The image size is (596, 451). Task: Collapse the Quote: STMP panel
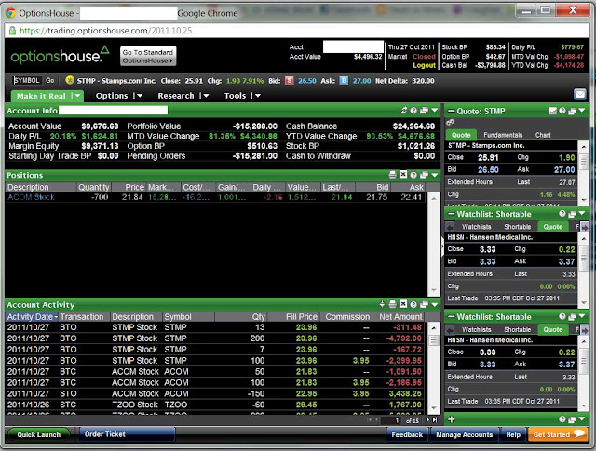coord(451,111)
